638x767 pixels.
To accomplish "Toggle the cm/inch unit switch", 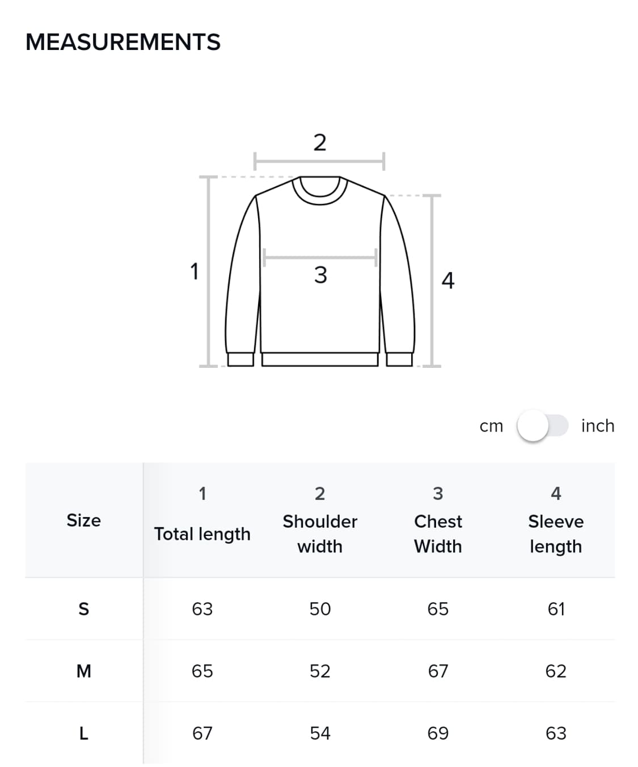I will [543, 426].
